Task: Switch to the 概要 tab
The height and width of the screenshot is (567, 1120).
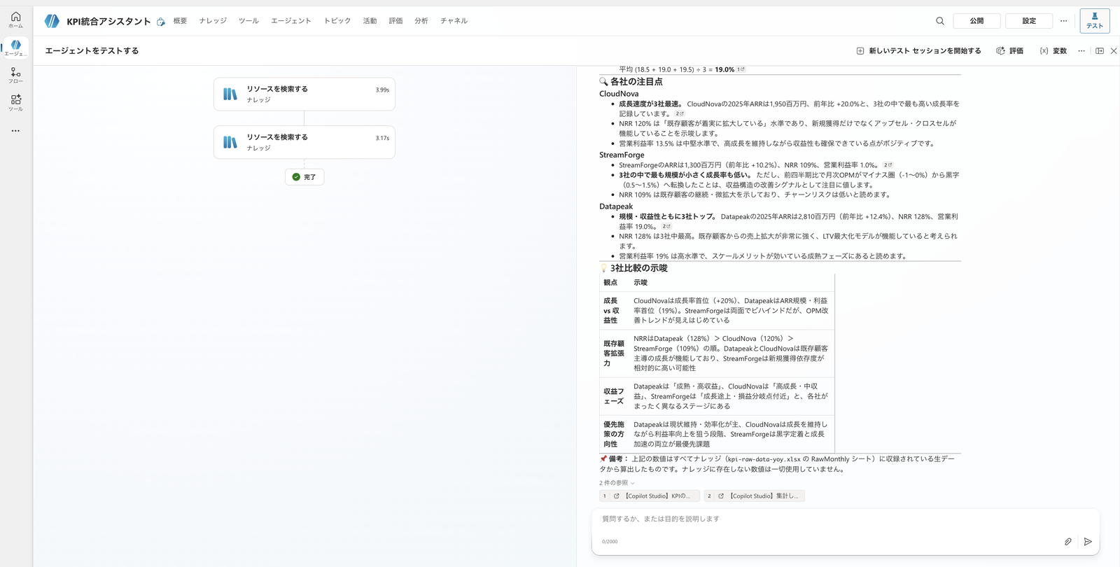Action: (x=180, y=21)
